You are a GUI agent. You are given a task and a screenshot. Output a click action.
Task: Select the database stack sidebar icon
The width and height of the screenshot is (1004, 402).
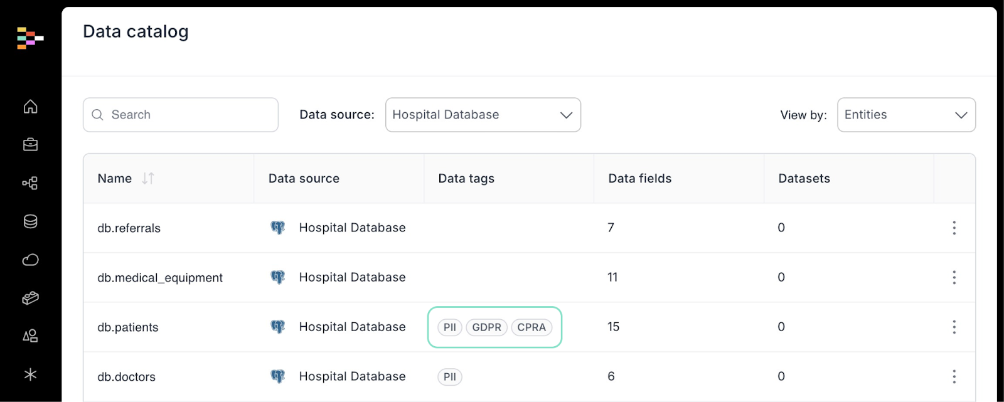point(30,221)
